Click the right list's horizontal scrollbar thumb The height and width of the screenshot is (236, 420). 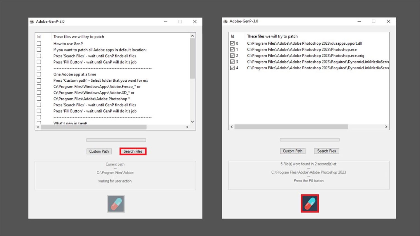pos(291,127)
